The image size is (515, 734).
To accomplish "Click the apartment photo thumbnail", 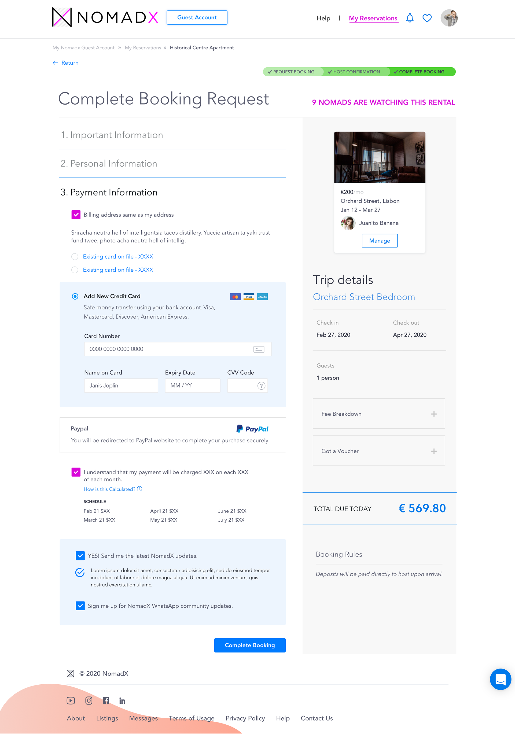I will pyautogui.click(x=380, y=157).
